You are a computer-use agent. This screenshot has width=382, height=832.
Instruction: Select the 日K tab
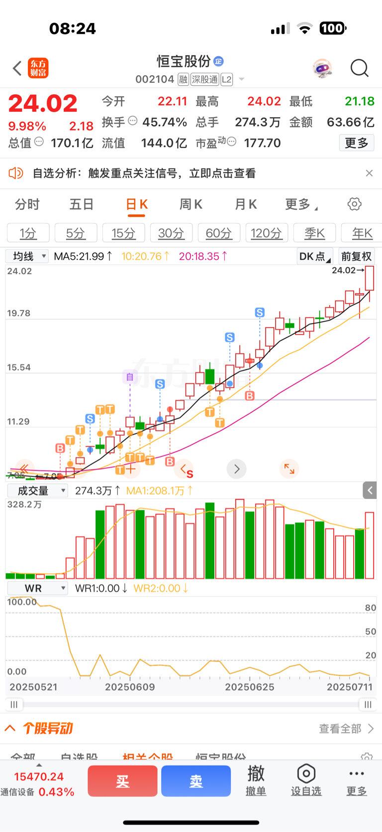pyautogui.click(x=136, y=205)
